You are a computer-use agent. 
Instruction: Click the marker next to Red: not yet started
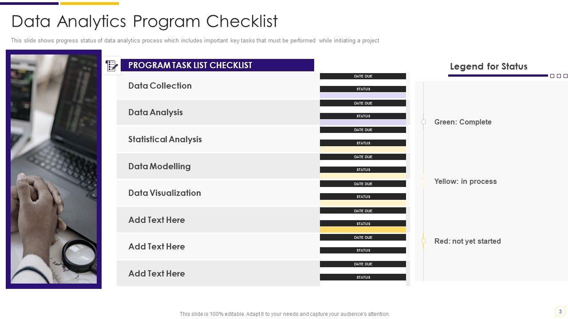[423, 241]
